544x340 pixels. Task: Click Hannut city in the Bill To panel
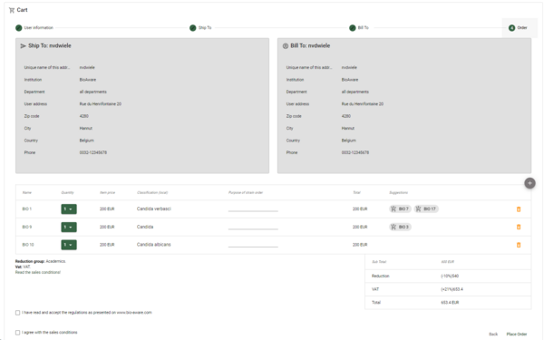348,129
